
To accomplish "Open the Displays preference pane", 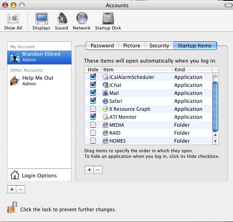I will click(x=41, y=21).
